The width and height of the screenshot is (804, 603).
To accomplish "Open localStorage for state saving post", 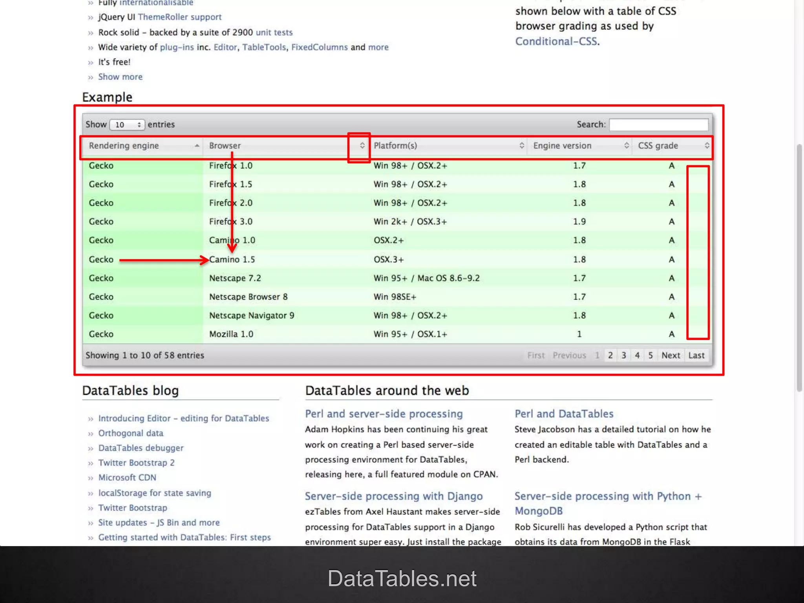I will [155, 493].
